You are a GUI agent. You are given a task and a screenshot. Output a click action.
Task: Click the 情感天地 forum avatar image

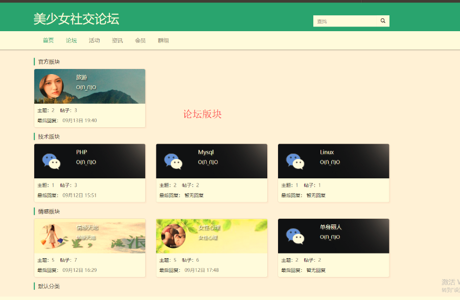[x=51, y=236]
